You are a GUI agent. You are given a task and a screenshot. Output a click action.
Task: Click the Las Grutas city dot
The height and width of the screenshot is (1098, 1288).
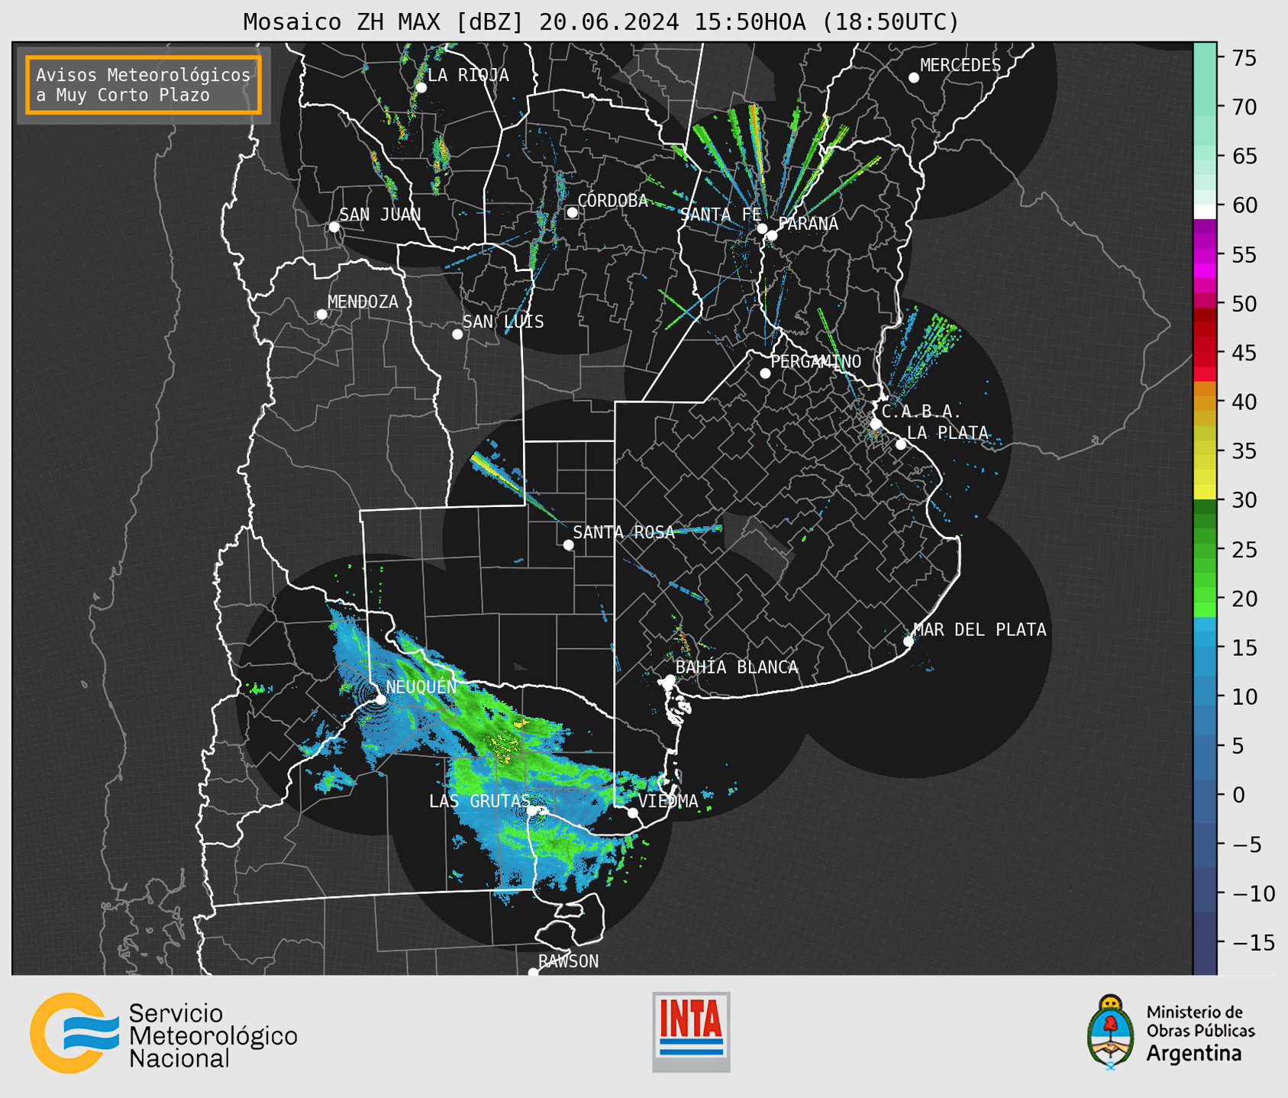coord(532,810)
